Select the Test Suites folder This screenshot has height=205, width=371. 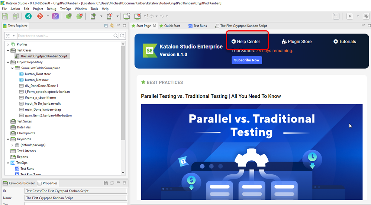(x=24, y=121)
